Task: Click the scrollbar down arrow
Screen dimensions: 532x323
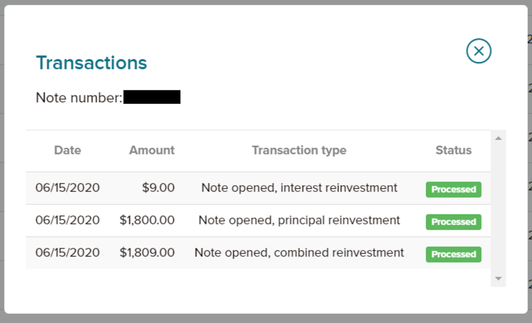Action: pos(498,279)
